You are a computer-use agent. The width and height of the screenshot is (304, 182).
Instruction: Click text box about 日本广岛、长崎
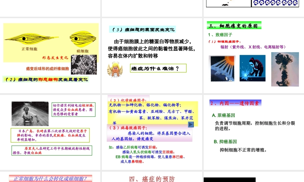click(50, 135)
